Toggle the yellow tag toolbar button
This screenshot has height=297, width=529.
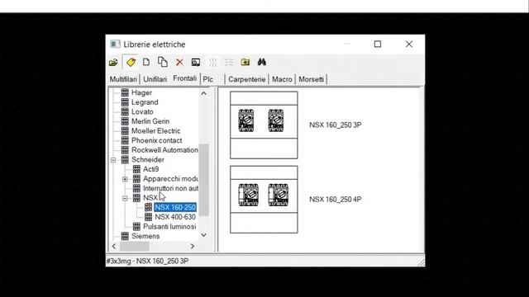(131, 62)
